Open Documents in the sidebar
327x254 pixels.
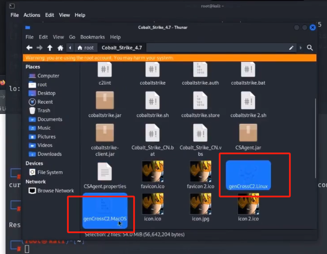point(45,119)
